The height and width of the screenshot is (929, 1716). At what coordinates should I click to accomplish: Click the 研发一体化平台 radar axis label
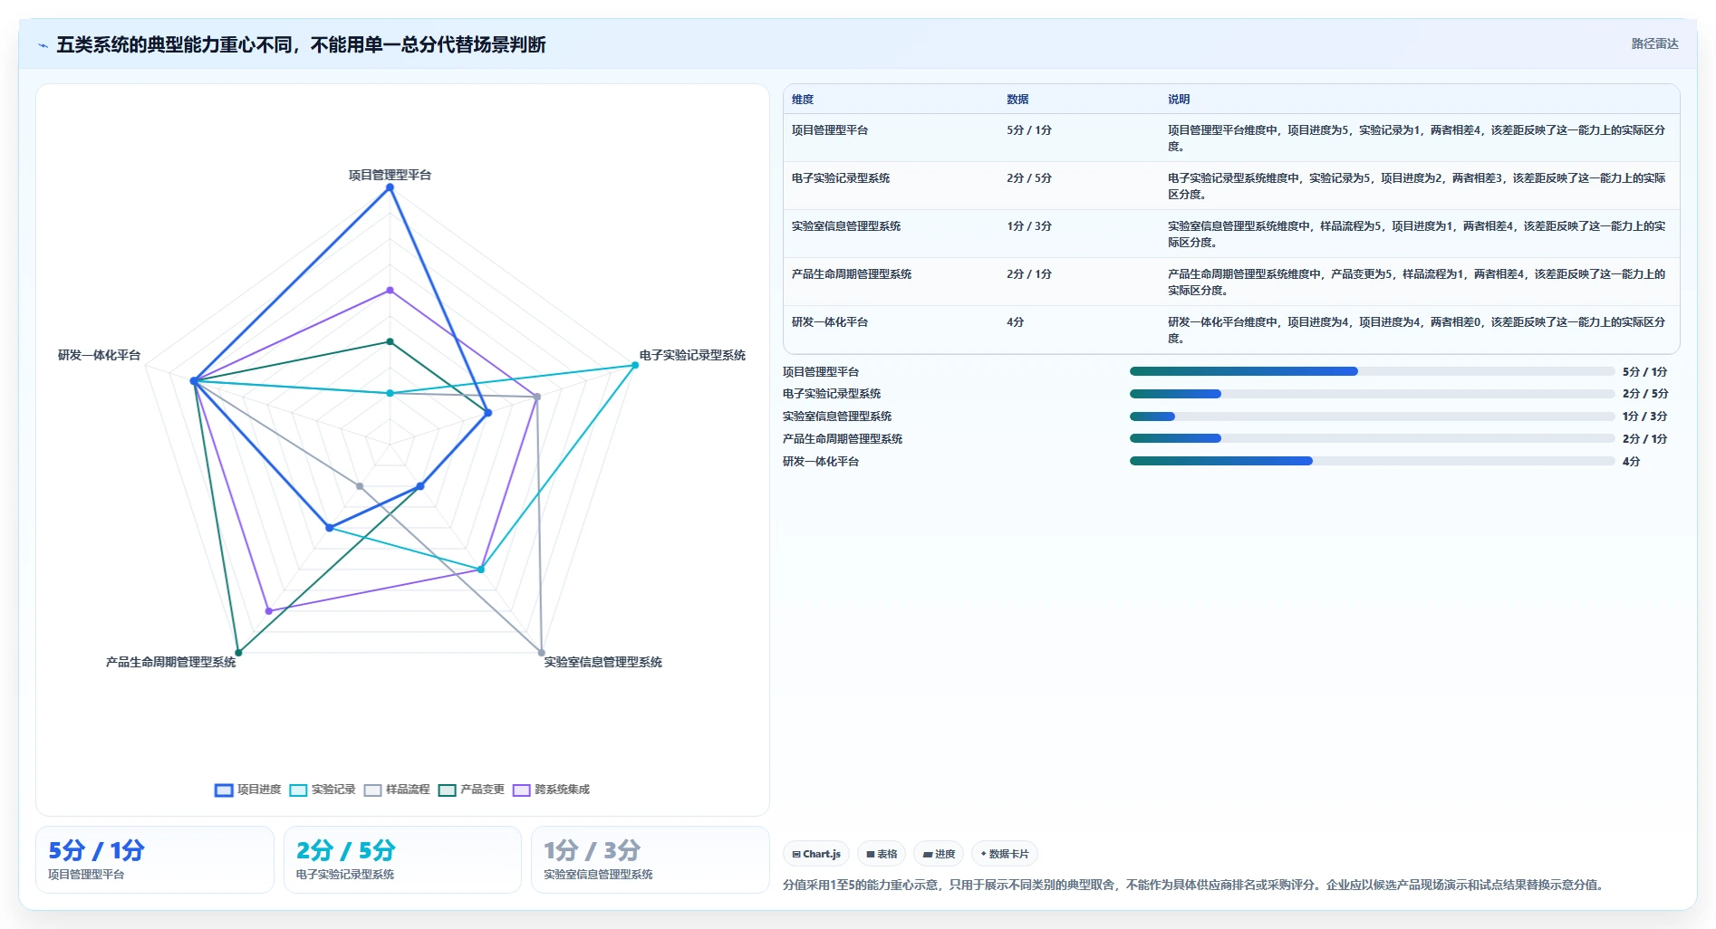click(x=100, y=355)
